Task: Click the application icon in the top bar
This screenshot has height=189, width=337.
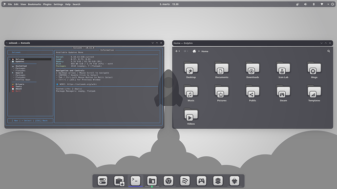Action: coord(4,4)
